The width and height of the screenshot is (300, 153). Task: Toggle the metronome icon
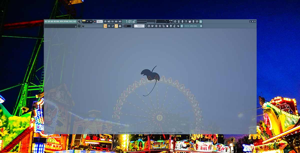tap(105, 22)
